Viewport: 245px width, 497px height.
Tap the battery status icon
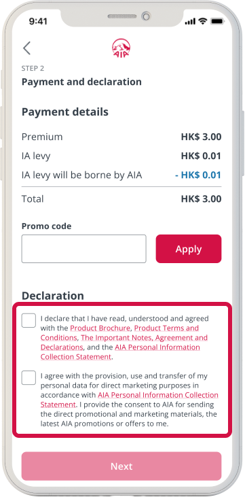pyautogui.click(x=217, y=21)
